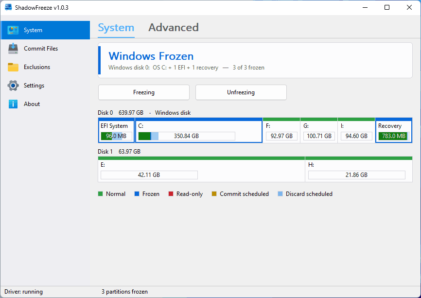Screen dimensions: 421x298
Task: Click the Recovery 783.0 MB usage bar
Action: (x=394, y=136)
